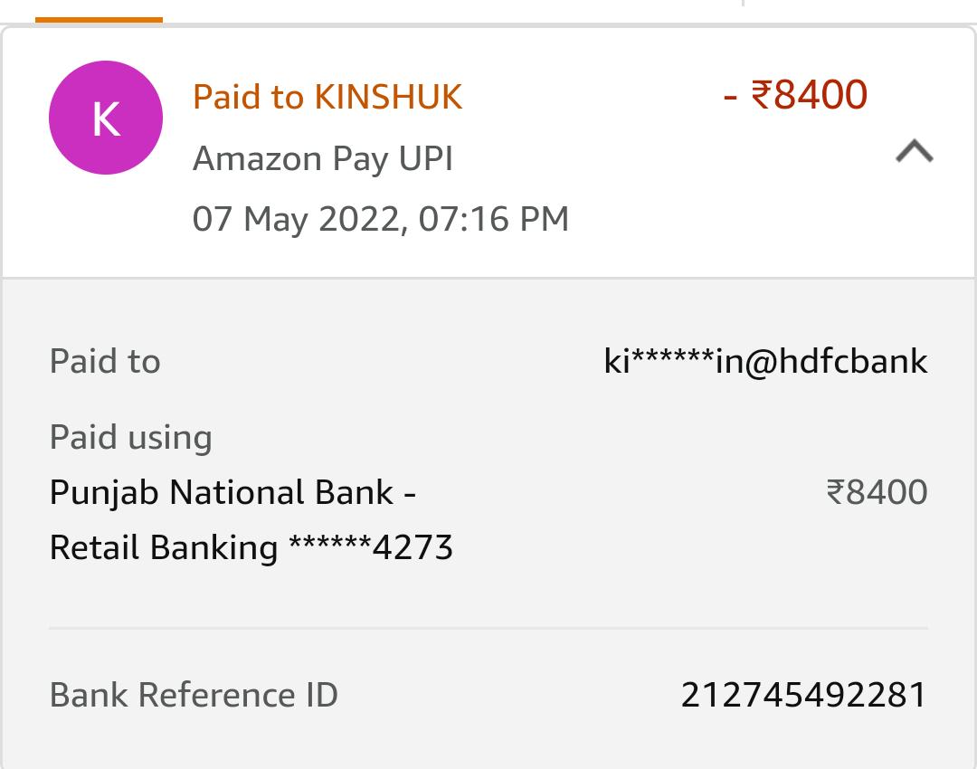This screenshot has height=769, width=977.
Task: Click the purple K avatar icon
Action: point(106,118)
